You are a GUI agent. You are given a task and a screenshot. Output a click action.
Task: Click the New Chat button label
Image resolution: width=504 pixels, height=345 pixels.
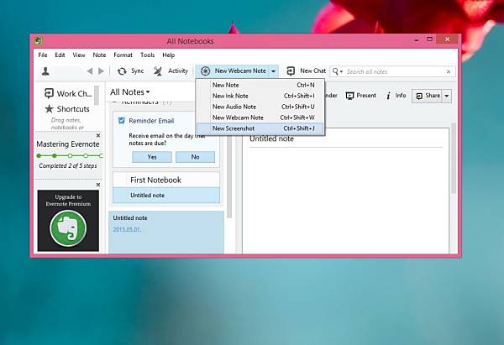tap(312, 71)
